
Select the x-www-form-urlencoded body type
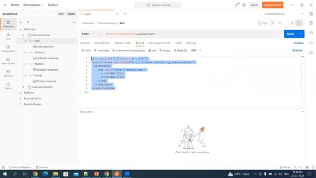pos(128,50)
